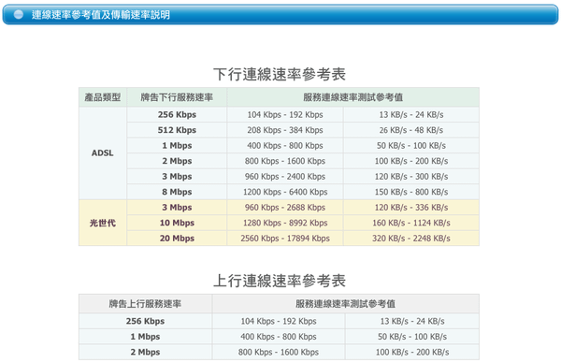Select the 上行連線速率參考表 heading
Viewport: 561px width, 363px height.
point(280,281)
